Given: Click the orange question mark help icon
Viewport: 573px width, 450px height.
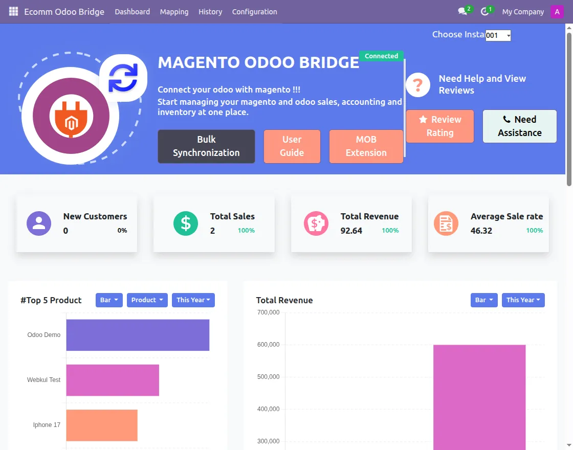Looking at the screenshot, I should click(x=417, y=85).
